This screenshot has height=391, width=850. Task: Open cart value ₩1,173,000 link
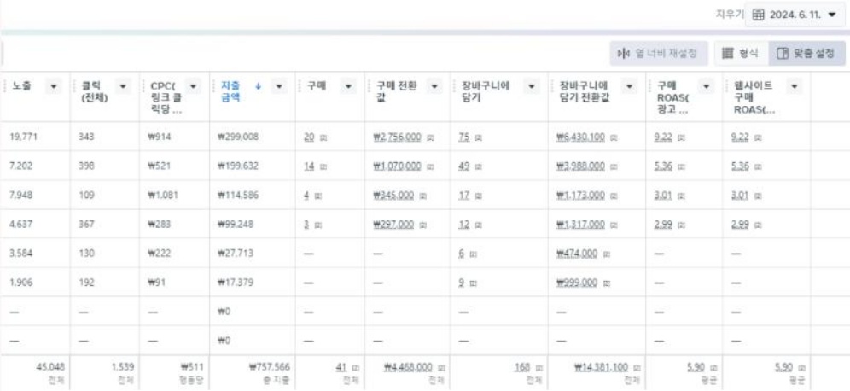(580, 195)
